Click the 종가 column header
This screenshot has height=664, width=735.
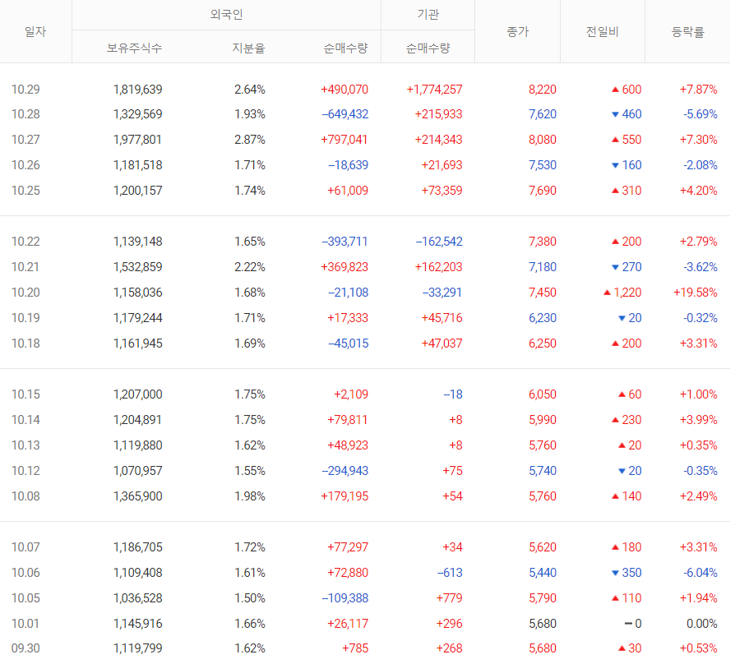(x=517, y=31)
